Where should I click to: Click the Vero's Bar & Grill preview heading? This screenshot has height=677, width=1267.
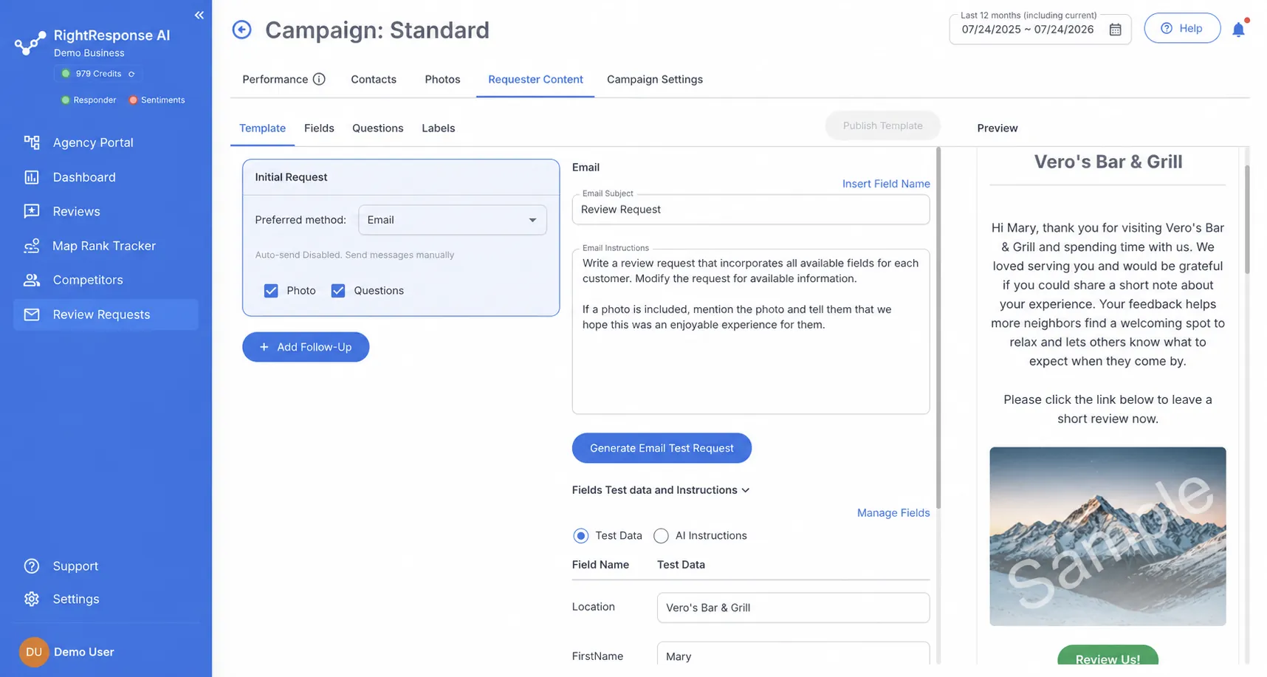(x=1108, y=162)
